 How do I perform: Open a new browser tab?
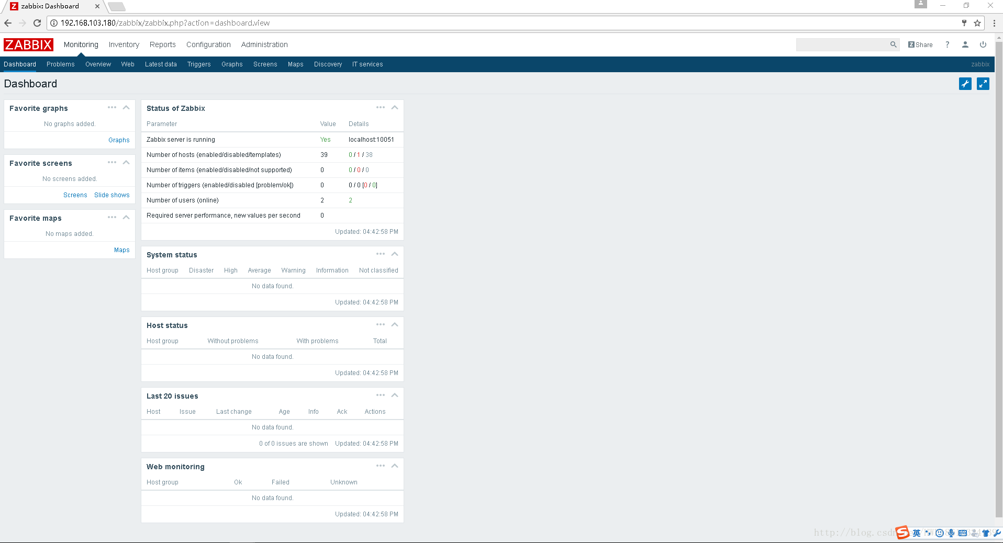tap(117, 7)
